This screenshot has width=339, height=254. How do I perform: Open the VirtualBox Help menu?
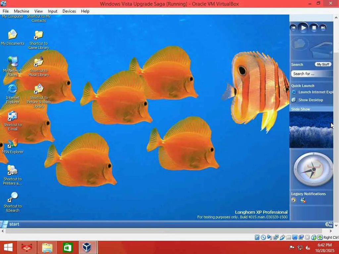(85, 11)
